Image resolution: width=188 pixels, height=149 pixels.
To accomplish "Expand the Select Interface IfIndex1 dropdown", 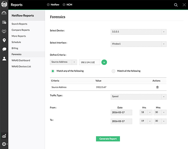I will click(x=138, y=44).
